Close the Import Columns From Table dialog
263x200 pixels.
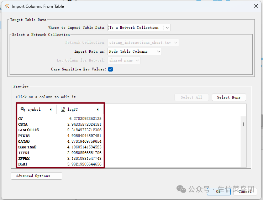click(x=256, y=6)
